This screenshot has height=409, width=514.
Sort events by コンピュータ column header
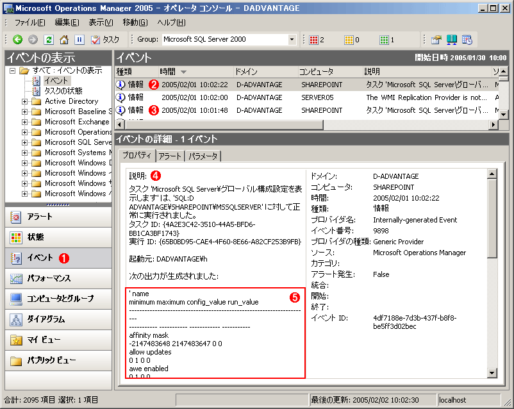click(x=330, y=72)
